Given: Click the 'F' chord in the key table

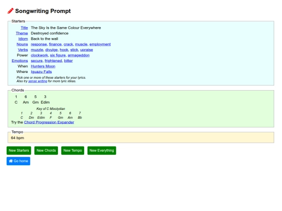Looking at the screenshot, I should coord(51,118).
